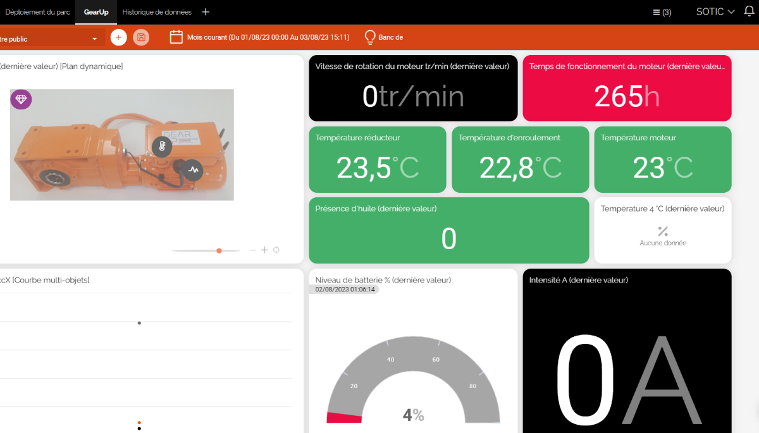Screen dimensions: 759x433
Task: Open the filter dropdown ending in public
Action: (51, 39)
